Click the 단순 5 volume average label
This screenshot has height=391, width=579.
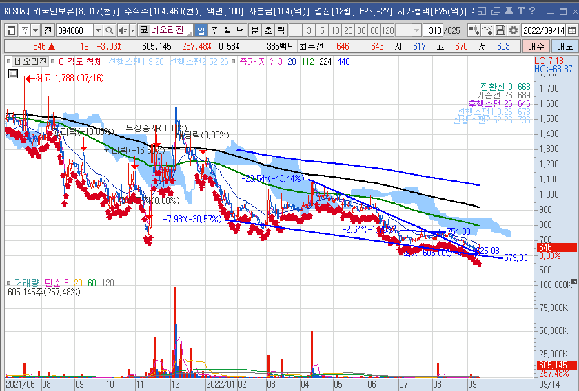tap(57, 284)
